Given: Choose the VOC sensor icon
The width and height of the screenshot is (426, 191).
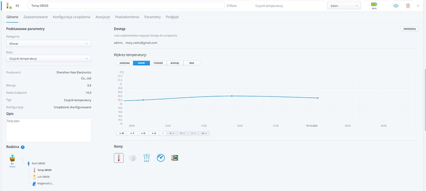Looking at the screenshot, I should tap(146, 158).
